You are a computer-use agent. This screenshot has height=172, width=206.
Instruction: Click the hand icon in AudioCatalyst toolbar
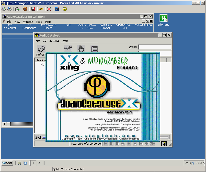[x=81, y=49]
